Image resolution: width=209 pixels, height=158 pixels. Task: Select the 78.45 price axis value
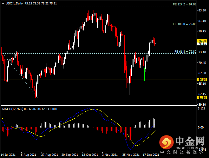(x=202, y=31)
